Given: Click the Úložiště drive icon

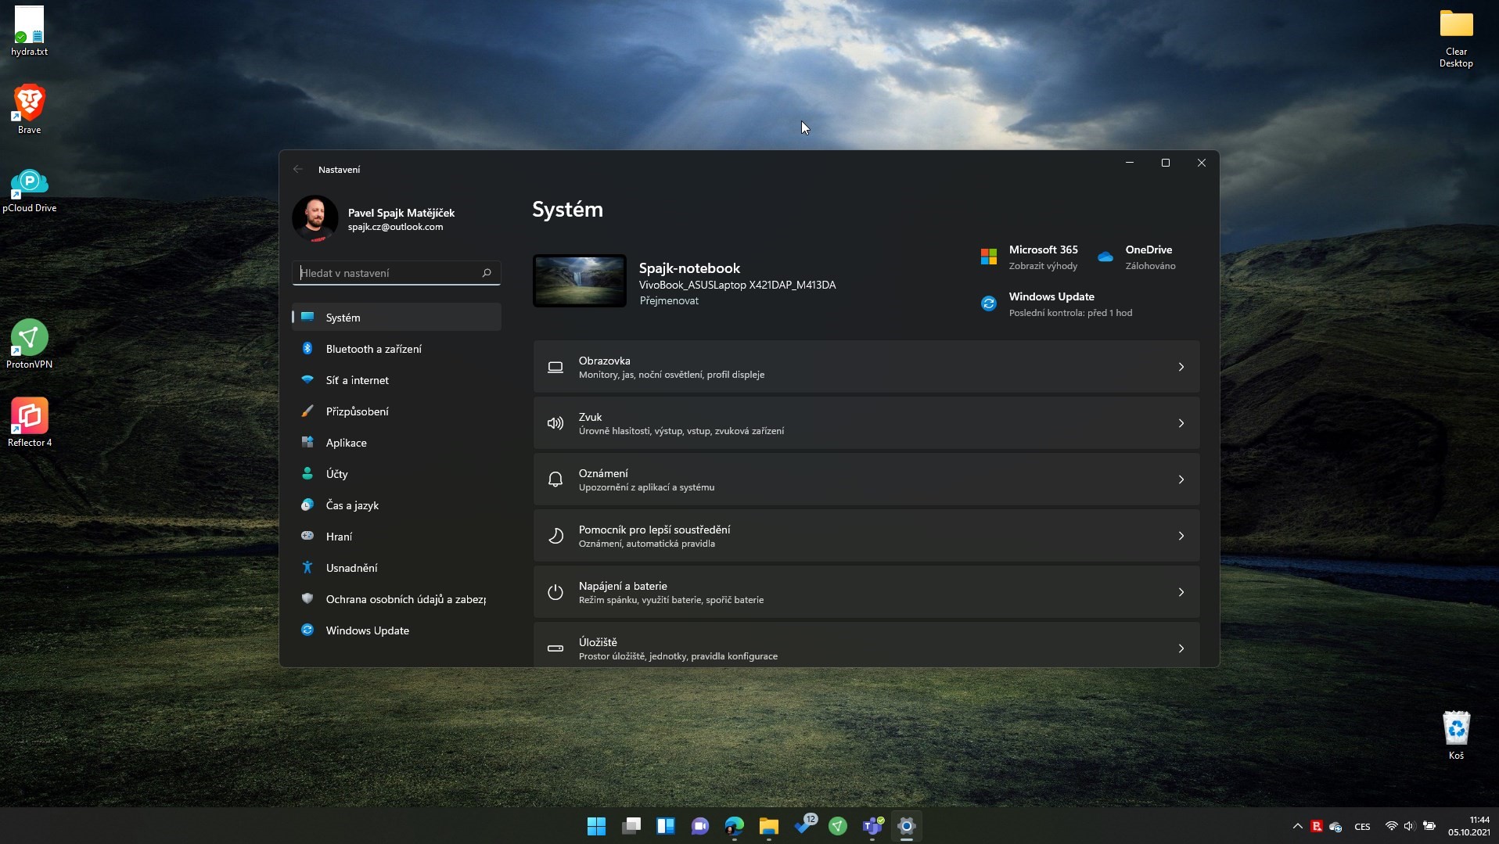Looking at the screenshot, I should [555, 648].
